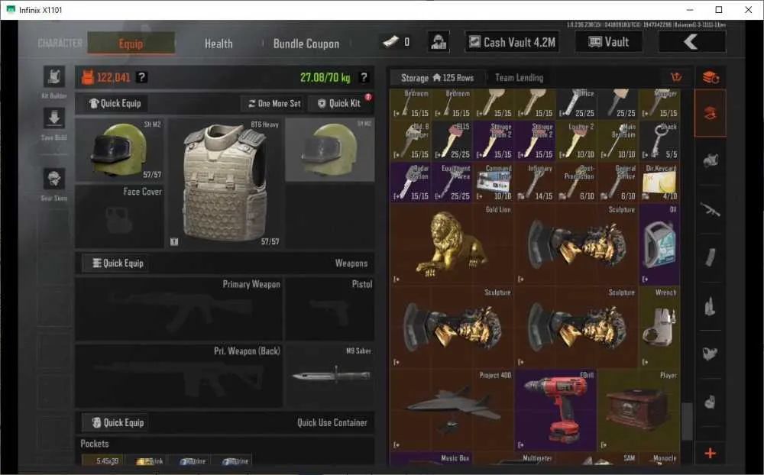Image resolution: width=764 pixels, height=475 pixels.
Task: Click the empty Pistol slot
Action: tap(330, 309)
